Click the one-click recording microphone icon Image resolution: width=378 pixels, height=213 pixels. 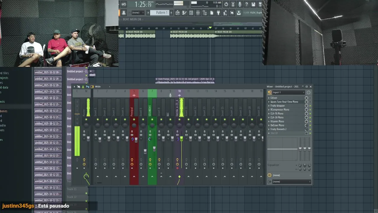[240, 4]
